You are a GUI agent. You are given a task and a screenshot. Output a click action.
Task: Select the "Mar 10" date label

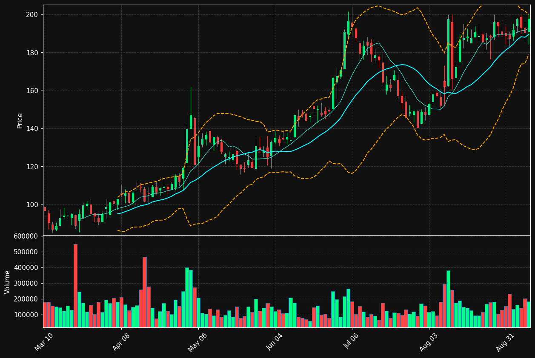pyautogui.click(x=44, y=342)
